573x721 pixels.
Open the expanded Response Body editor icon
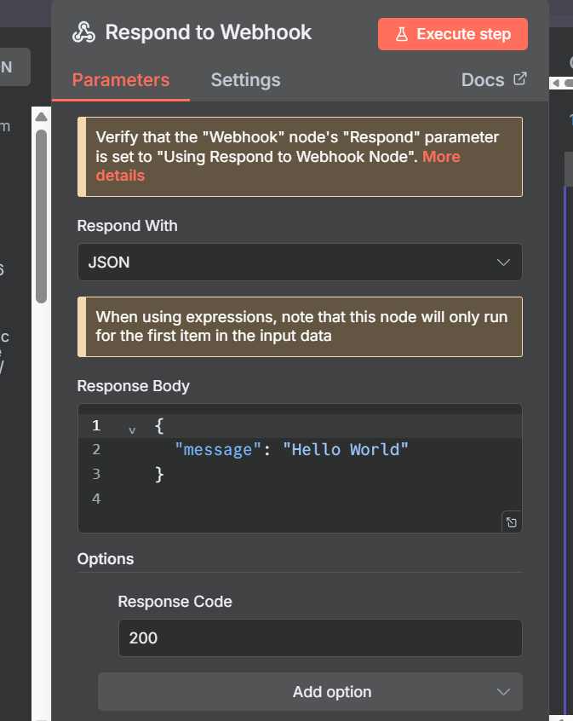pos(511,522)
